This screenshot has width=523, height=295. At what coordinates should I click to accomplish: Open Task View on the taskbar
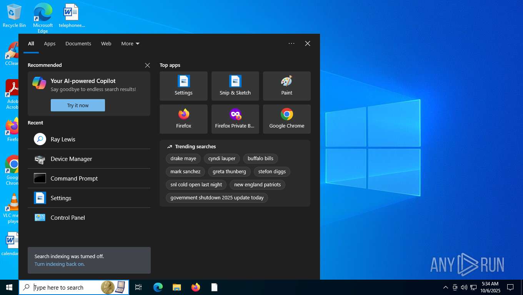click(138, 287)
